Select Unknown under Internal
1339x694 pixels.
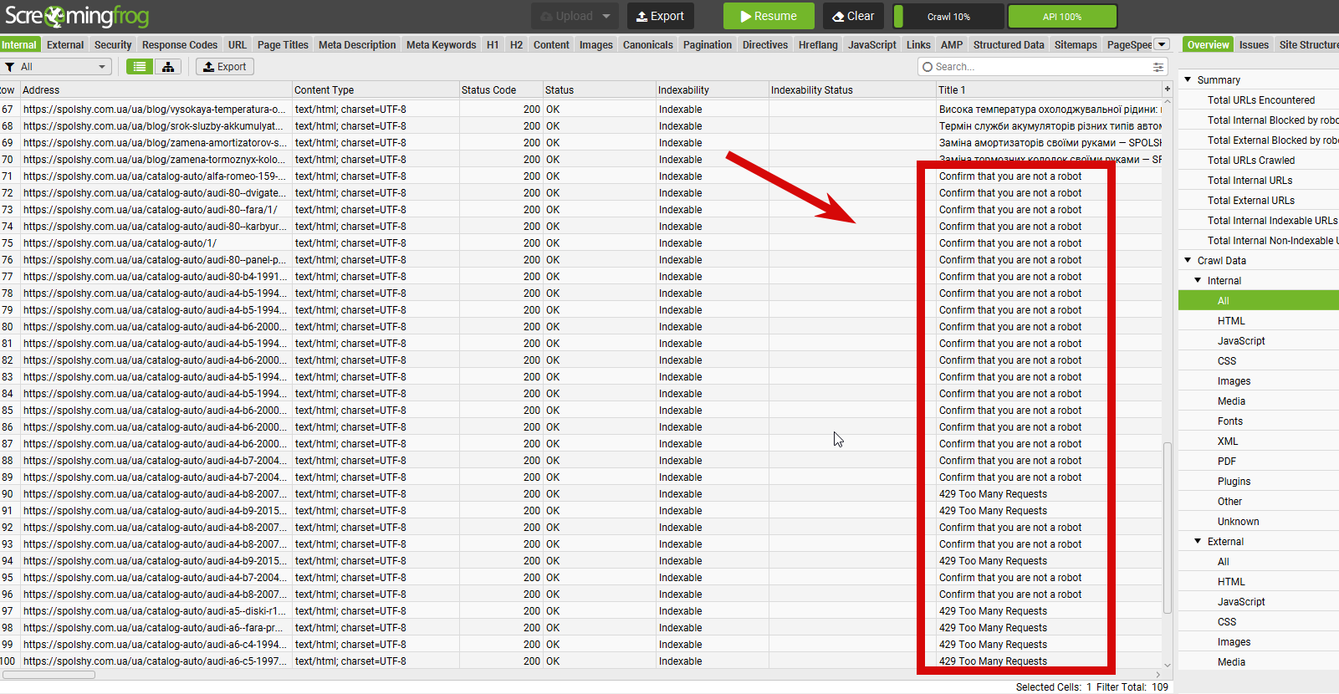pyautogui.click(x=1238, y=521)
